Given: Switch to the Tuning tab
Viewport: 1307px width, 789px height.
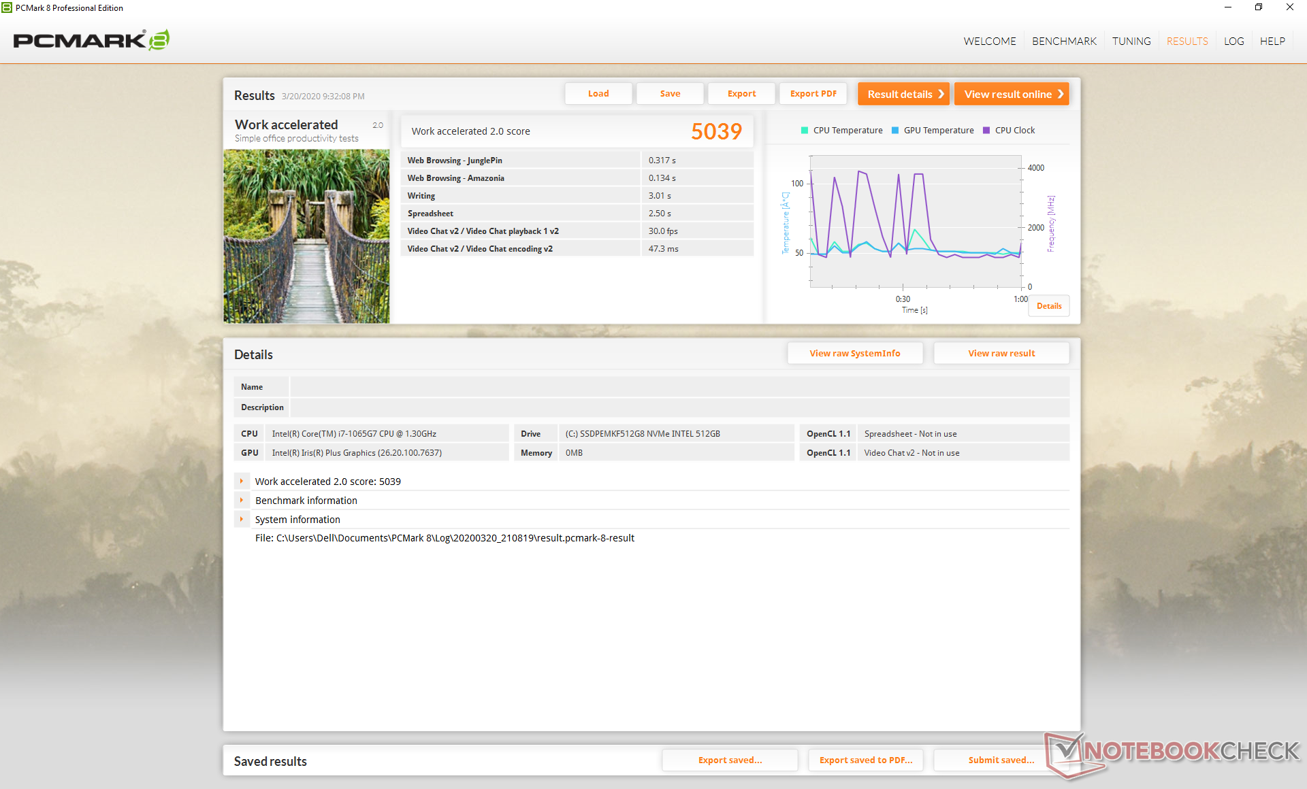Looking at the screenshot, I should pos(1131,41).
